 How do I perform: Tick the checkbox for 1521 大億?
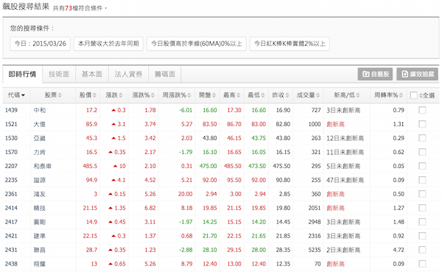point(422,124)
